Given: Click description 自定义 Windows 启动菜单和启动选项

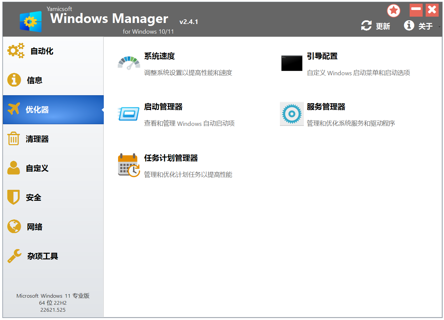Looking at the screenshot, I should click(359, 73).
